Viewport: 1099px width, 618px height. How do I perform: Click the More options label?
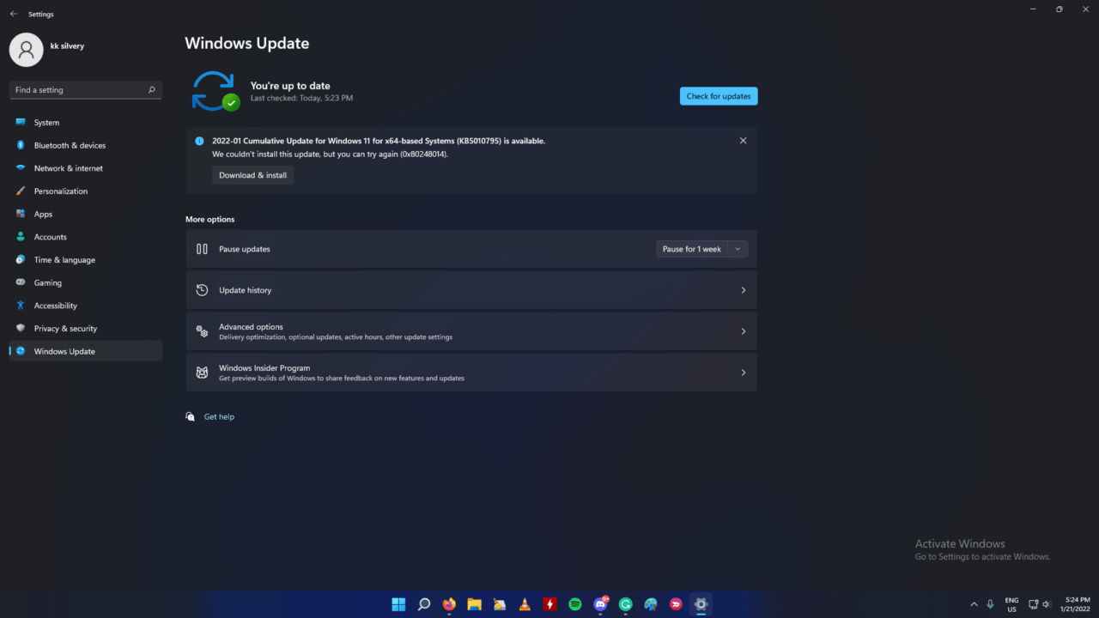209,220
